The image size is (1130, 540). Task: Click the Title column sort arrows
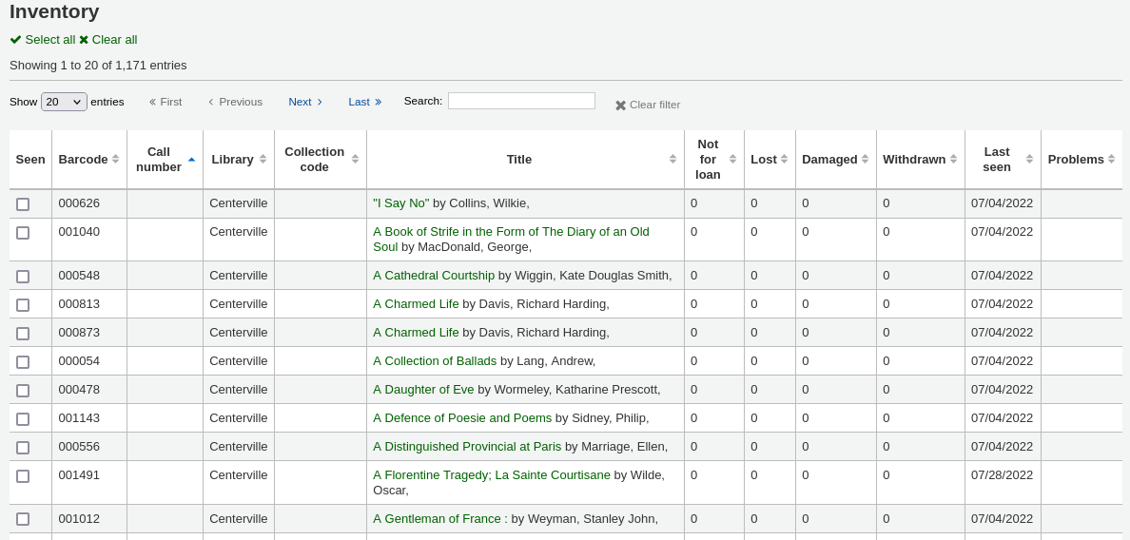672,160
